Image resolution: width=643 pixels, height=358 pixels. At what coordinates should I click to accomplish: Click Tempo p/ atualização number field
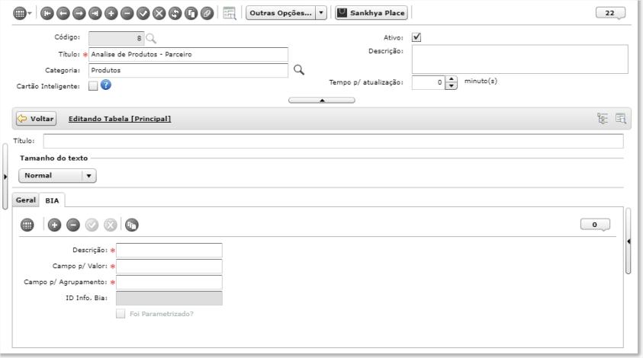point(429,82)
